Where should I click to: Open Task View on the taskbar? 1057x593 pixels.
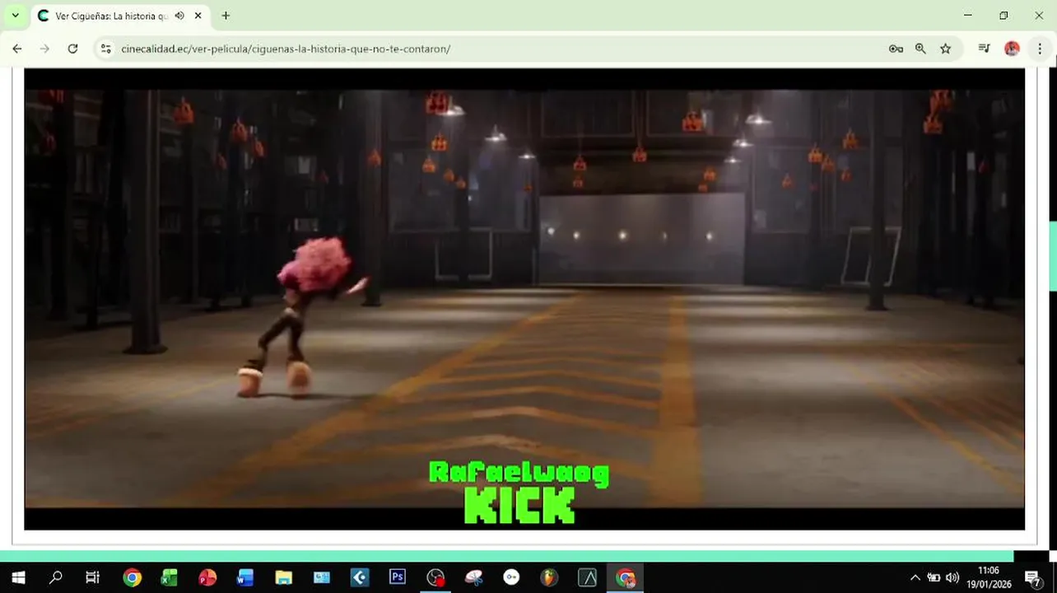point(92,577)
